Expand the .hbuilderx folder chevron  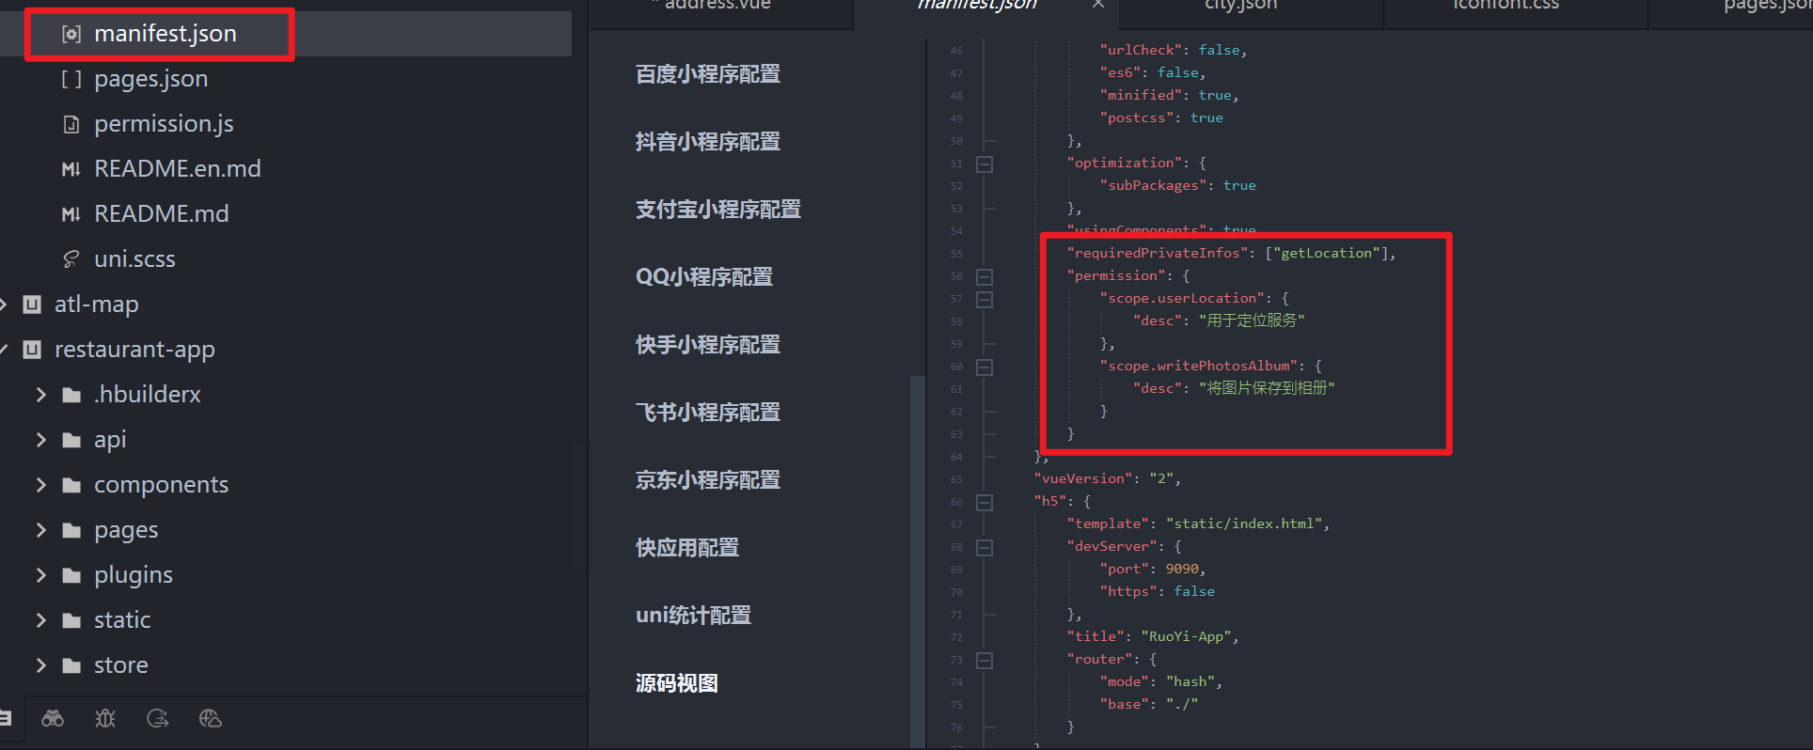point(40,395)
